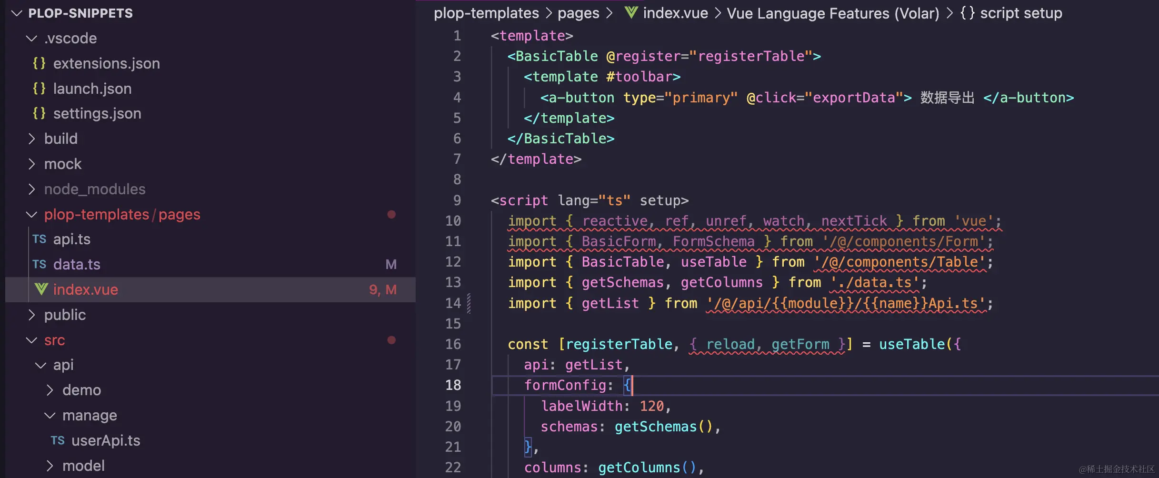Collapse the api folder under src
Image resolution: width=1159 pixels, height=478 pixels.
[x=40, y=365]
